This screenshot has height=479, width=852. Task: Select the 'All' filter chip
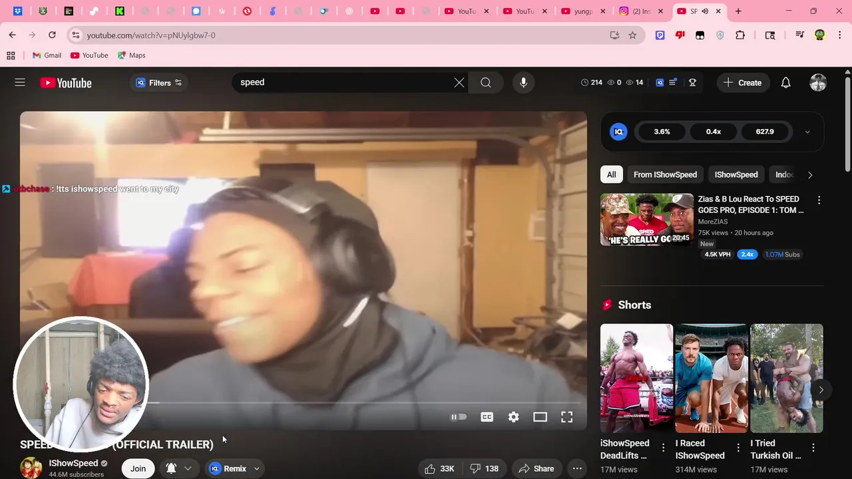tap(611, 174)
